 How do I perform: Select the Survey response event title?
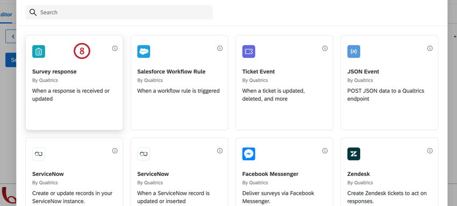tap(54, 71)
